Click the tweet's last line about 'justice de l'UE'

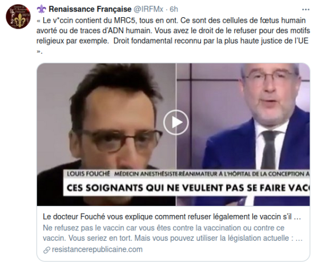172,41
